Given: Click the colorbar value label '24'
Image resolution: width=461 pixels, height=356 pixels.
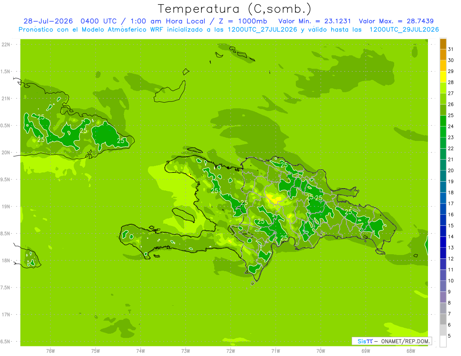Looking at the screenshot, I should click(x=451, y=126).
